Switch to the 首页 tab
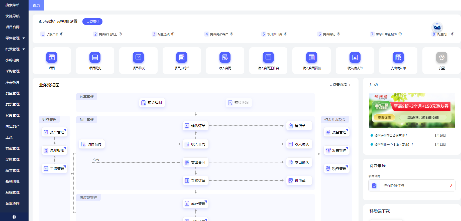The image size is (461, 221). click(x=36, y=5)
